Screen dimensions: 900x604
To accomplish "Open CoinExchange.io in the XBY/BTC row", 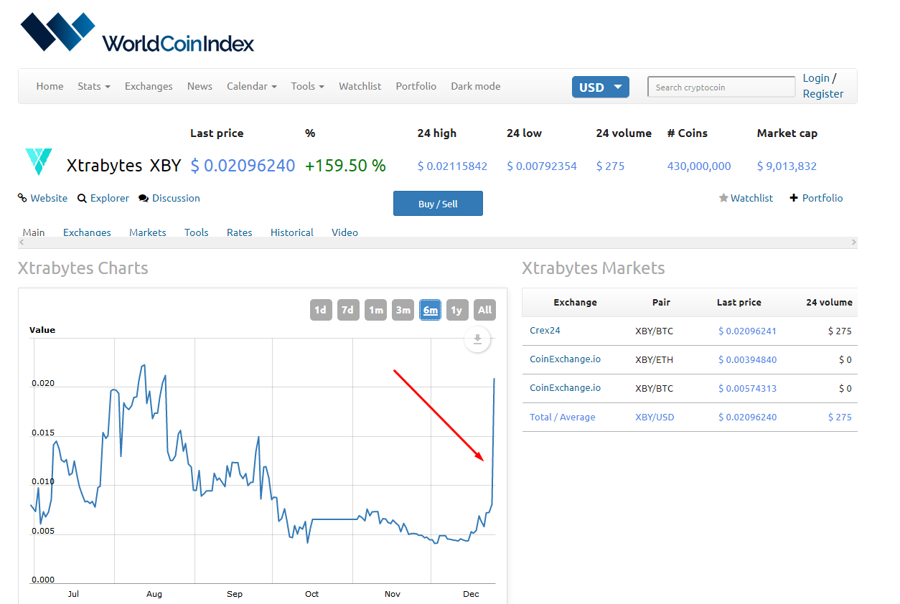I will (x=565, y=388).
